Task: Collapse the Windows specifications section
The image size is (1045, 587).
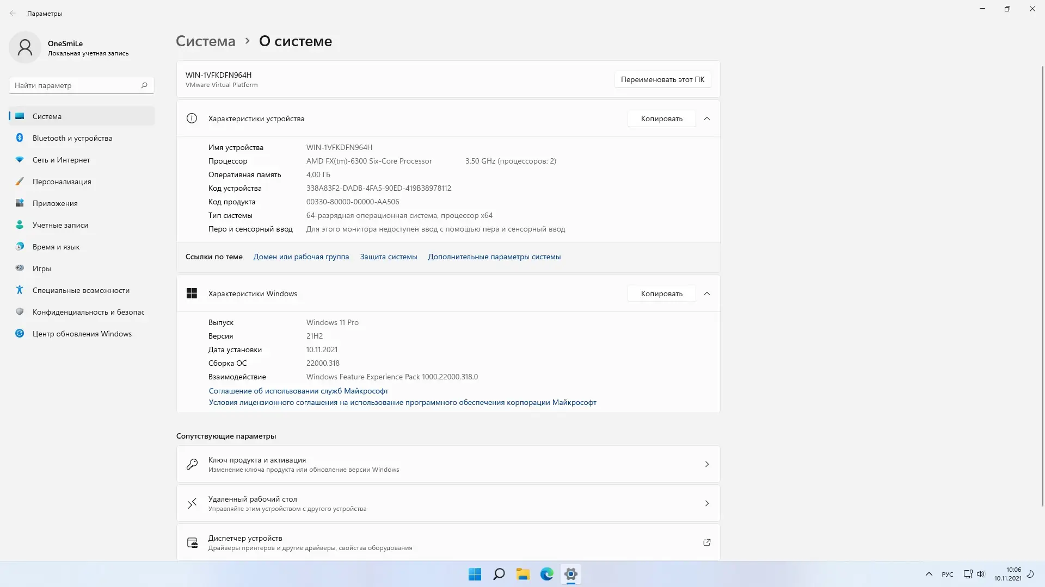Action: pyautogui.click(x=706, y=293)
